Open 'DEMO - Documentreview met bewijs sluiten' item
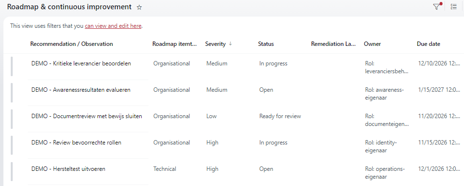 coord(87,116)
